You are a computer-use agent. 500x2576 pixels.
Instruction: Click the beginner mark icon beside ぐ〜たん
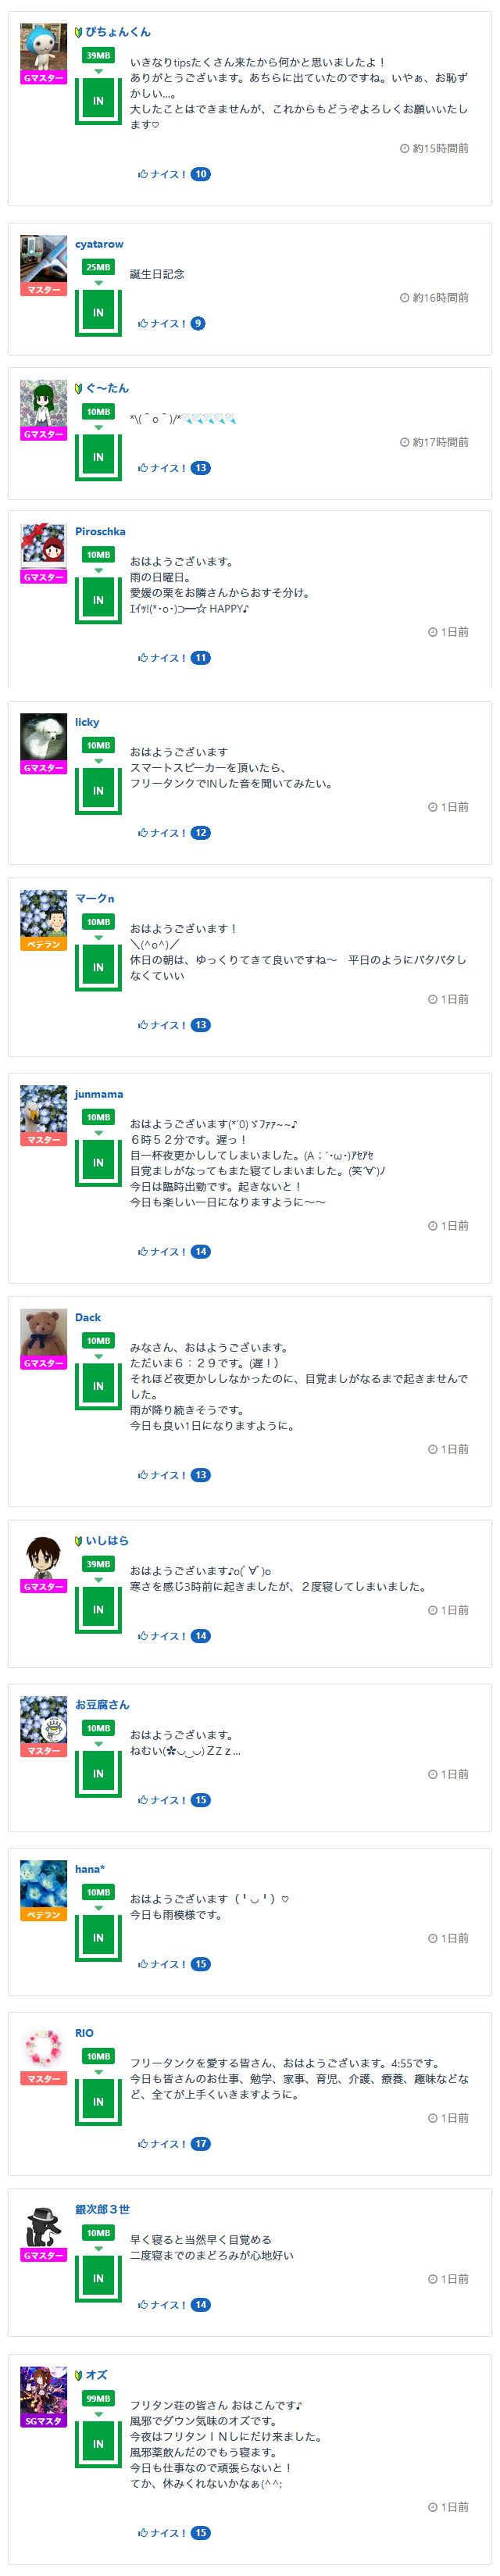79,388
